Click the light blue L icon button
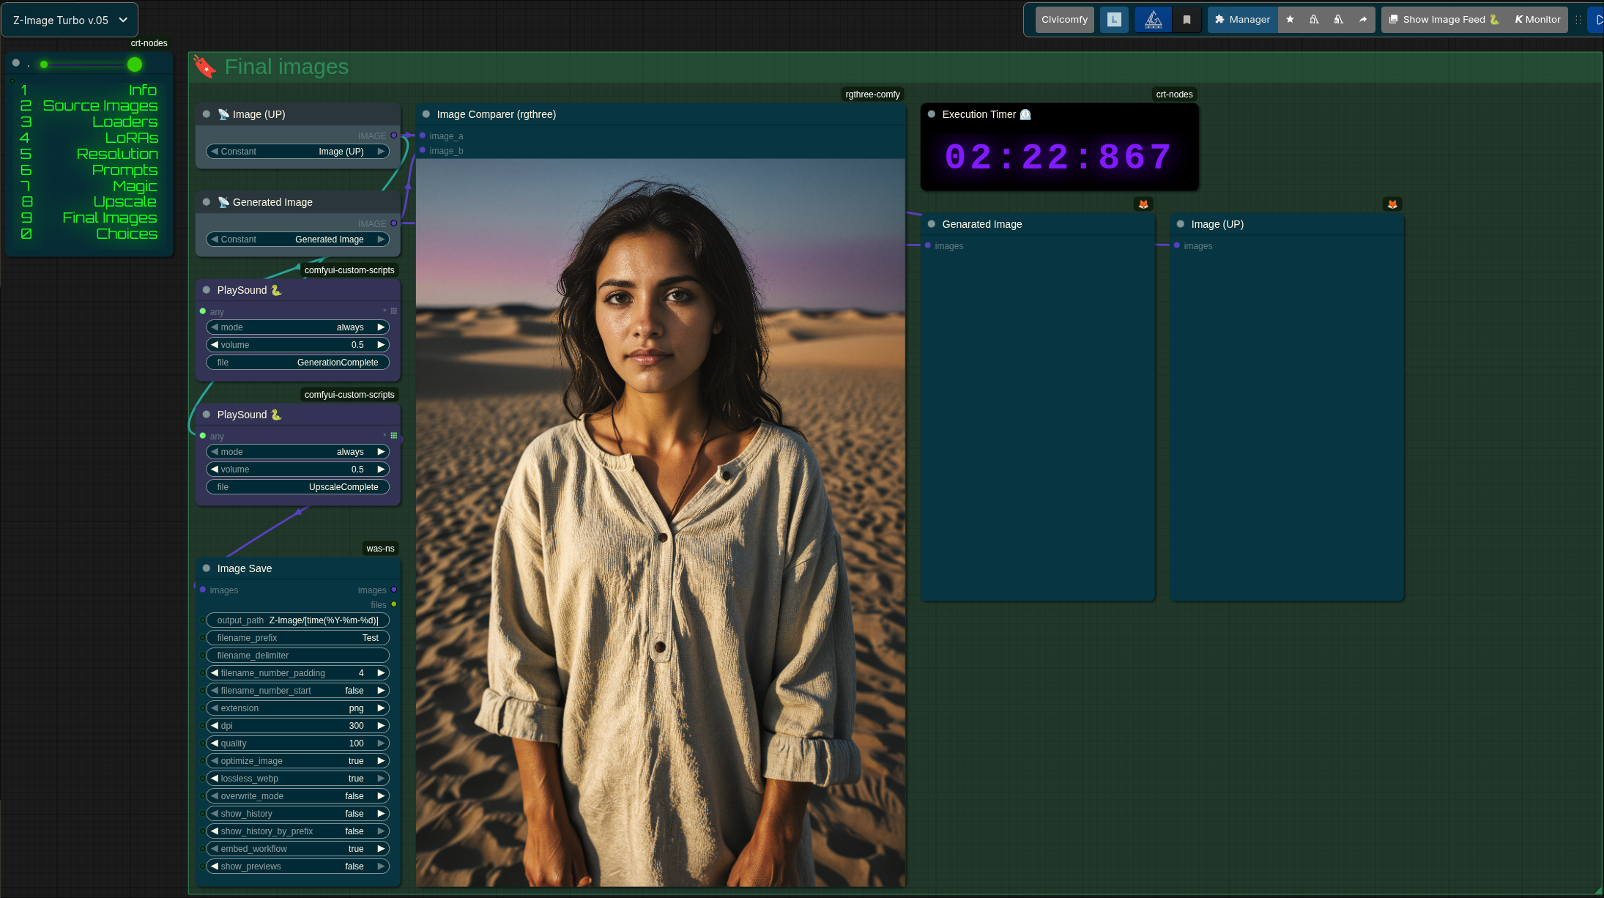Viewport: 1604px width, 898px height. [x=1114, y=20]
